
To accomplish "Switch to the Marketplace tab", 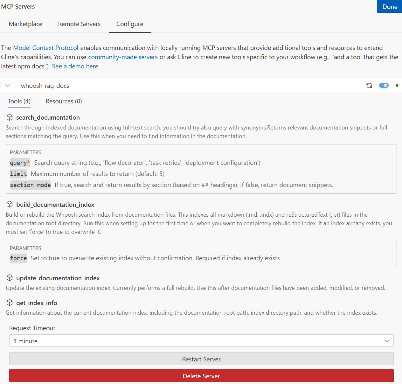I will point(25,24).
